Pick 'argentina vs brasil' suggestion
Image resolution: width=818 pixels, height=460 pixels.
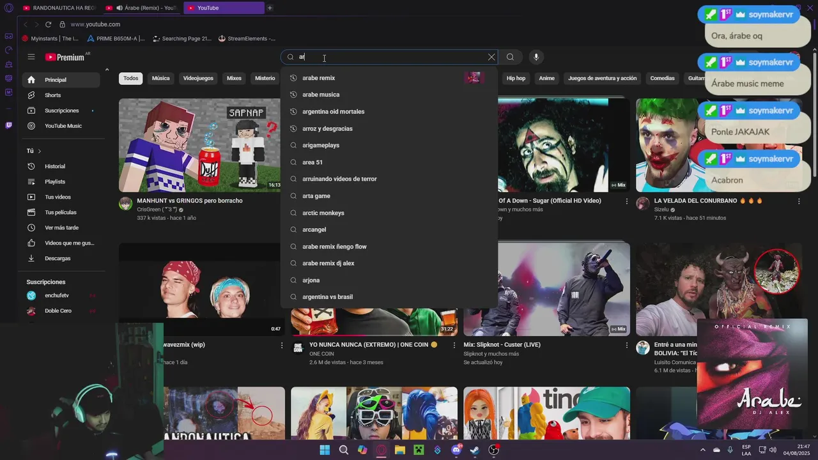tap(389, 297)
